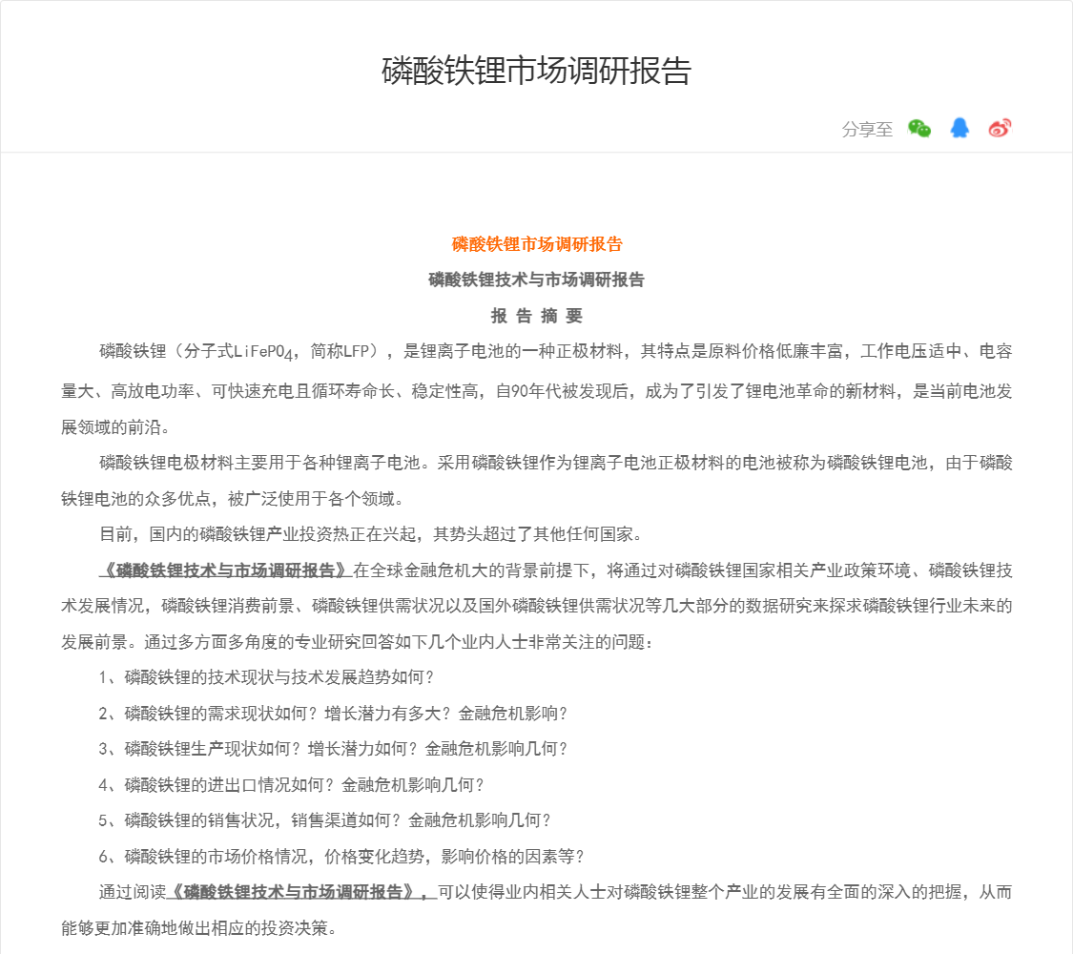Image resolution: width=1073 pixels, height=954 pixels.
Task: Click question 1 about 技术现状与技术发展趋势
Action: pyautogui.click(x=267, y=677)
